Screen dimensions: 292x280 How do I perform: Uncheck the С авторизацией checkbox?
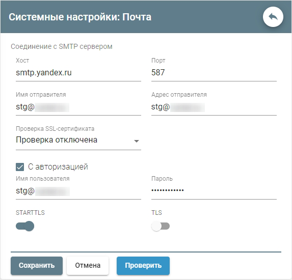20,167
